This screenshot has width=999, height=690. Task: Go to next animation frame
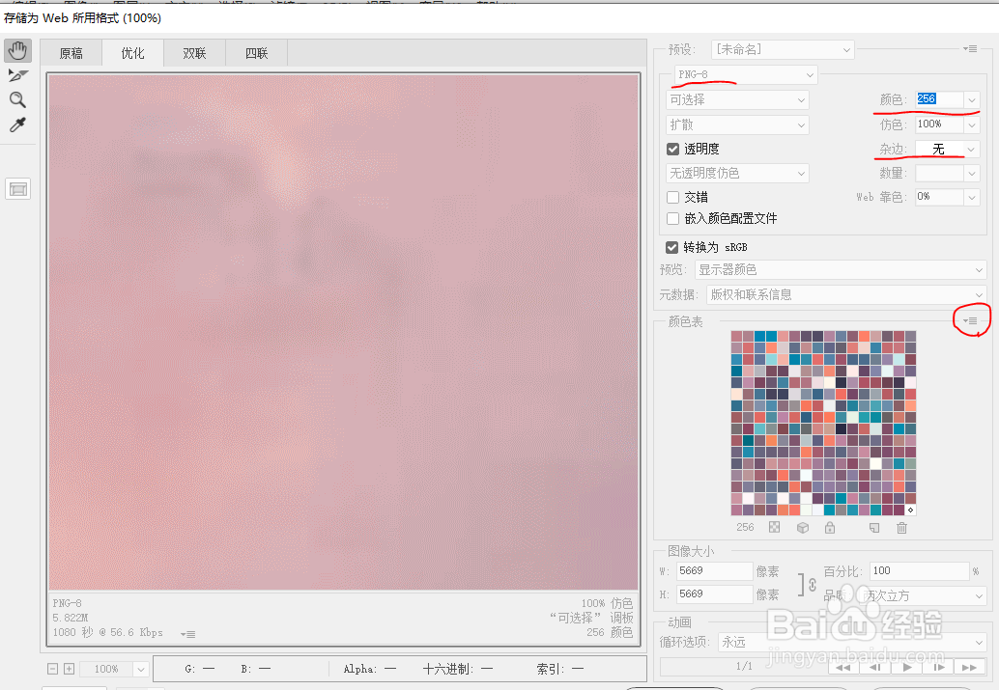[x=938, y=667]
